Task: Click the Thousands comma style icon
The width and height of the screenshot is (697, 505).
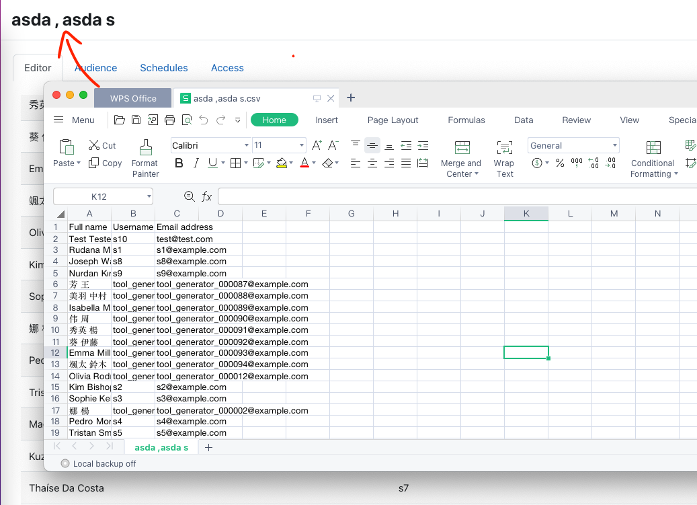Action: [x=577, y=163]
